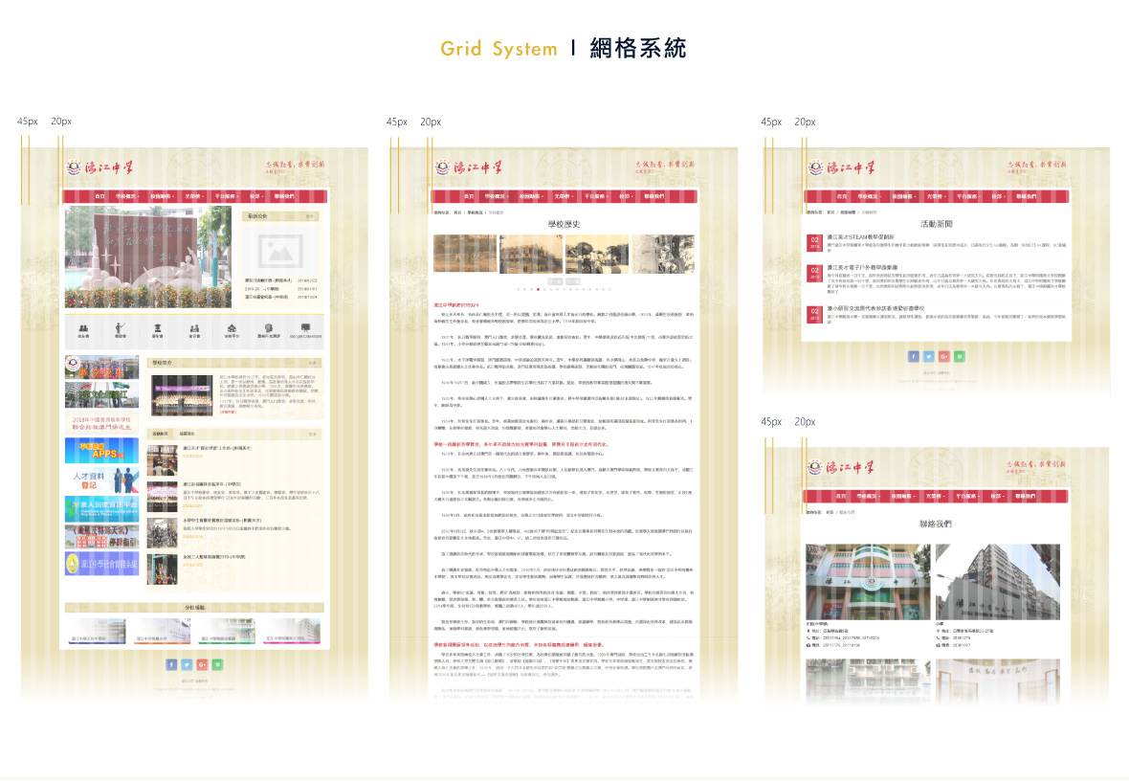Click school logo on the 聯絡我們 page
The width and height of the screenshot is (1129, 781).
tap(842, 467)
